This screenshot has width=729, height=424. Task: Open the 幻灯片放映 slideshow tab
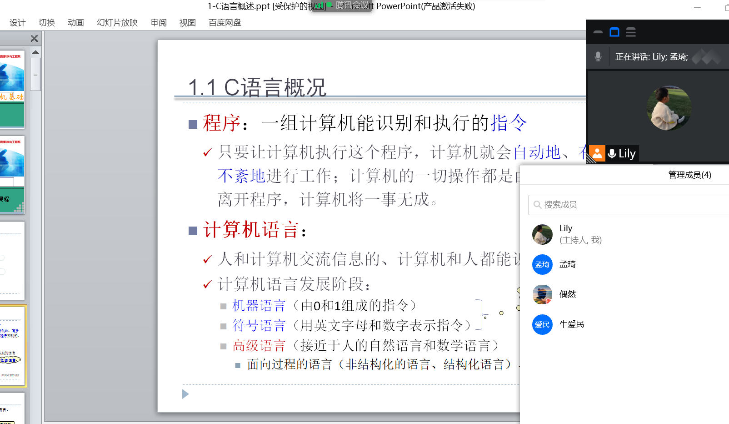(117, 23)
